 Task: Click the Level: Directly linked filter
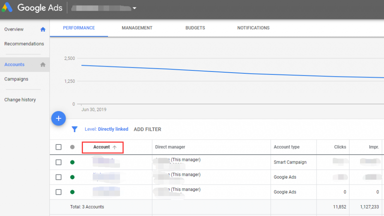[106, 129]
